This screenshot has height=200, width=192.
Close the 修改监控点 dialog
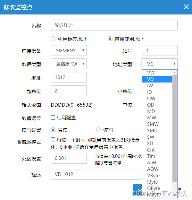(x=186, y=7)
